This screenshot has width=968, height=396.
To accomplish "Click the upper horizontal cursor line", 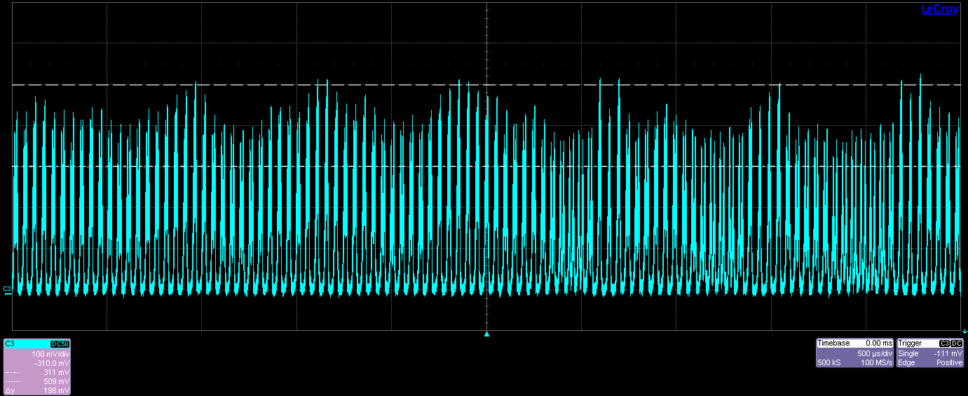I will [486, 85].
